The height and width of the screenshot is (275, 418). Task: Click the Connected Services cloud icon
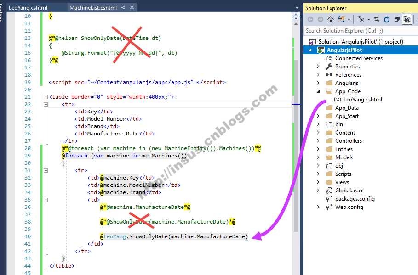[x=329, y=58]
